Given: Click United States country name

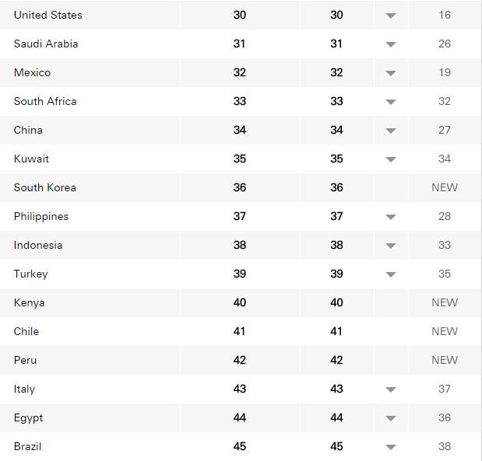Looking at the screenshot, I should [x=47, y=15].
